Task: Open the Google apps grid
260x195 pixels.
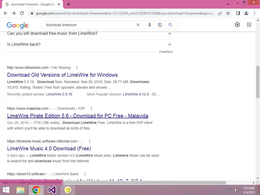Action: point(249,25)
